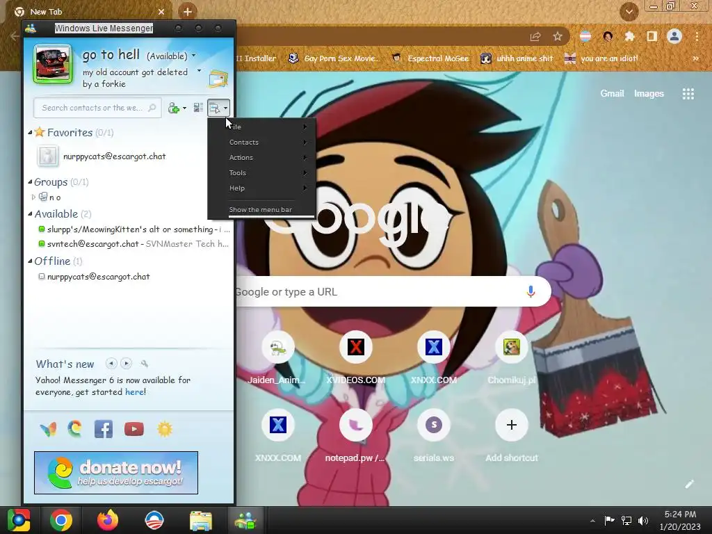Bookmark this page with the star icon
This screenshot has height=534, width=712.
coord(557,36)
